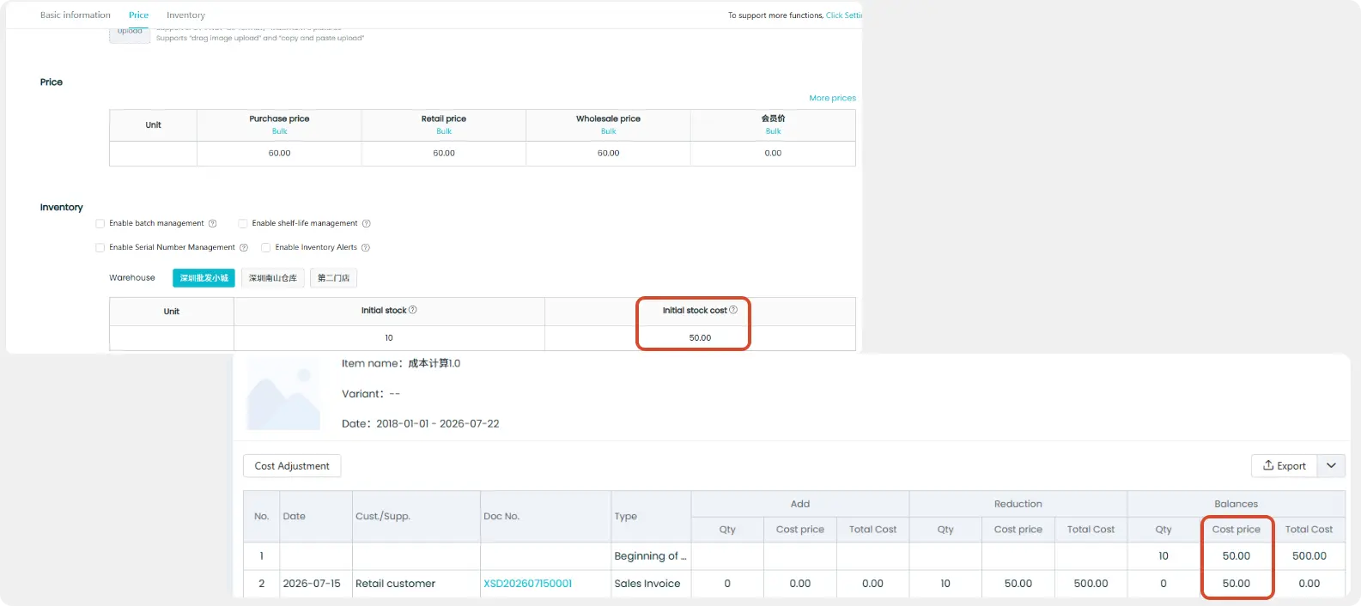1361x606 pixels.
Task: Open the More prices link
Action: [832, 98]
